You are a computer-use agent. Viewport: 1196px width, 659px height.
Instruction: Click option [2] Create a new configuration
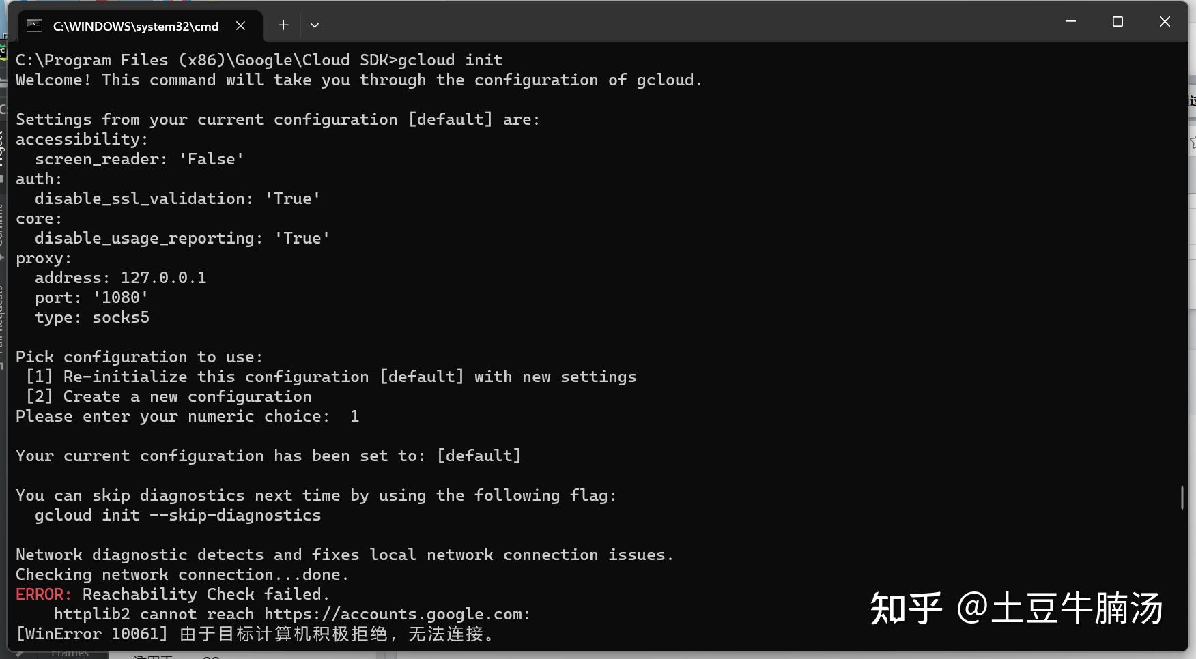pyautogui.click(x=169, y=396)
